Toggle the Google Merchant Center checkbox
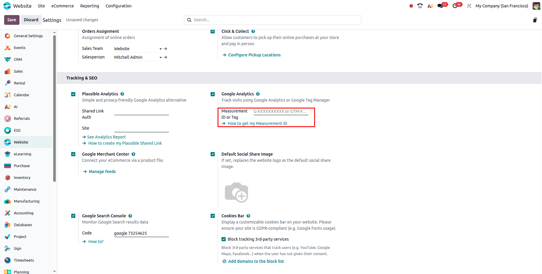 (x=73, y=154)
